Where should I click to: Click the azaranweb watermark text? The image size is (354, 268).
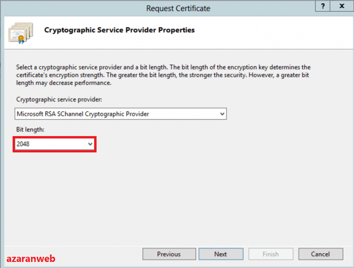coord(31,258)
